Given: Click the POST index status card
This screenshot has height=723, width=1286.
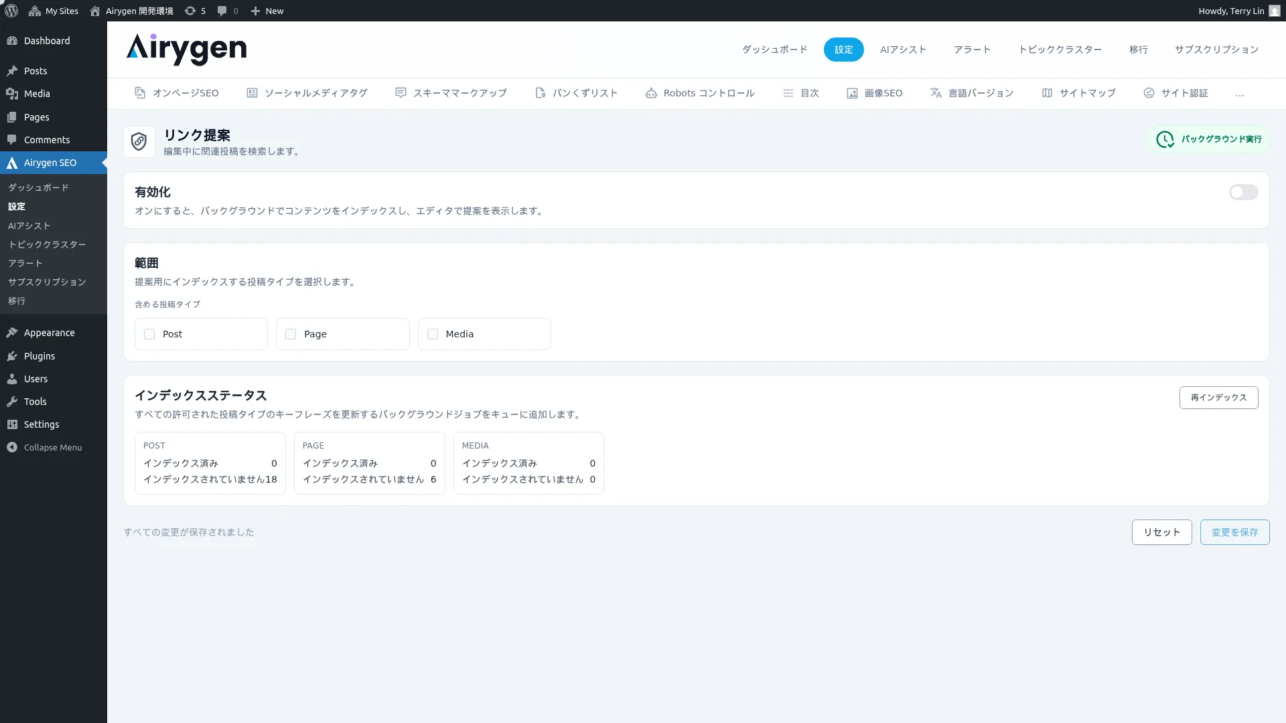Looking at the screenshot, I should 210,463.
